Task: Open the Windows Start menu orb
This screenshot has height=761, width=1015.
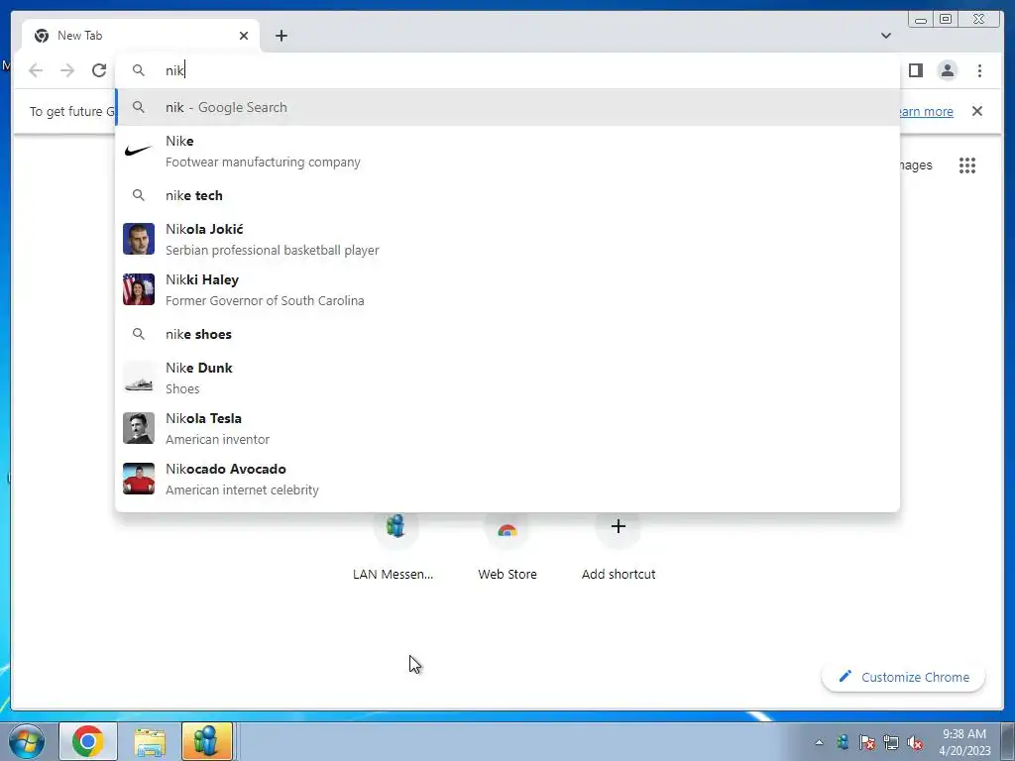Action: coord(27,741)
